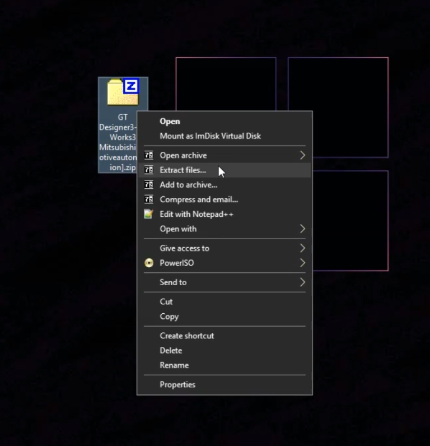Select Create shortcut

pyautogui.click(x=186, y=336)
